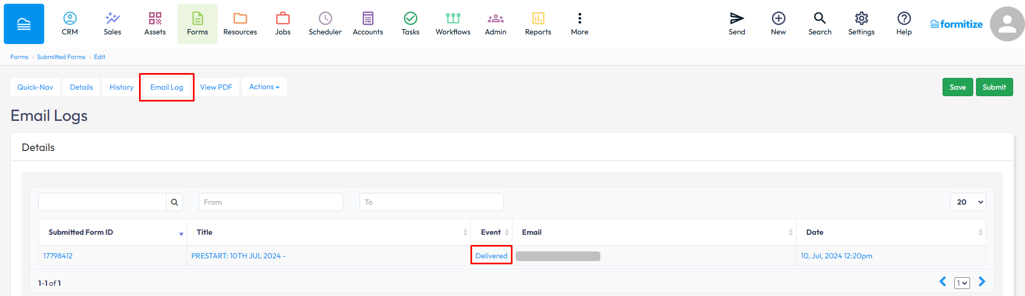Image resolution: width=1025 pixels, height=296 pixels.
Task: Click the Delivered event link
Action: 491,256
